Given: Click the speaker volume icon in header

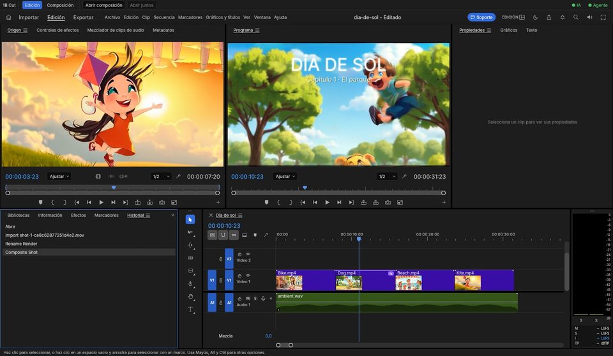Looking at the screenshot, I should [x=589, y=17].
